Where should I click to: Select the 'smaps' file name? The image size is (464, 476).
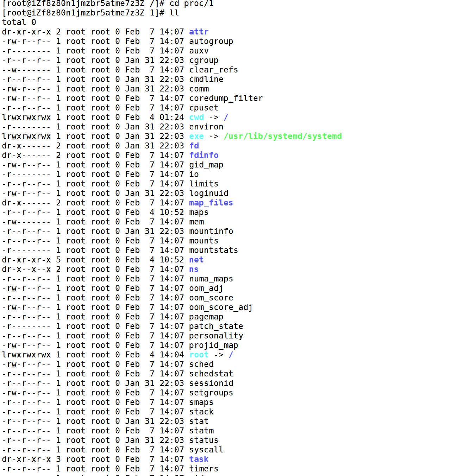[x=201, y=402]
